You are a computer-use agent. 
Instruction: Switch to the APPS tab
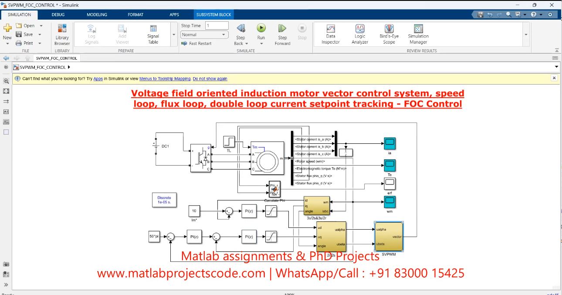click(174, 14)
